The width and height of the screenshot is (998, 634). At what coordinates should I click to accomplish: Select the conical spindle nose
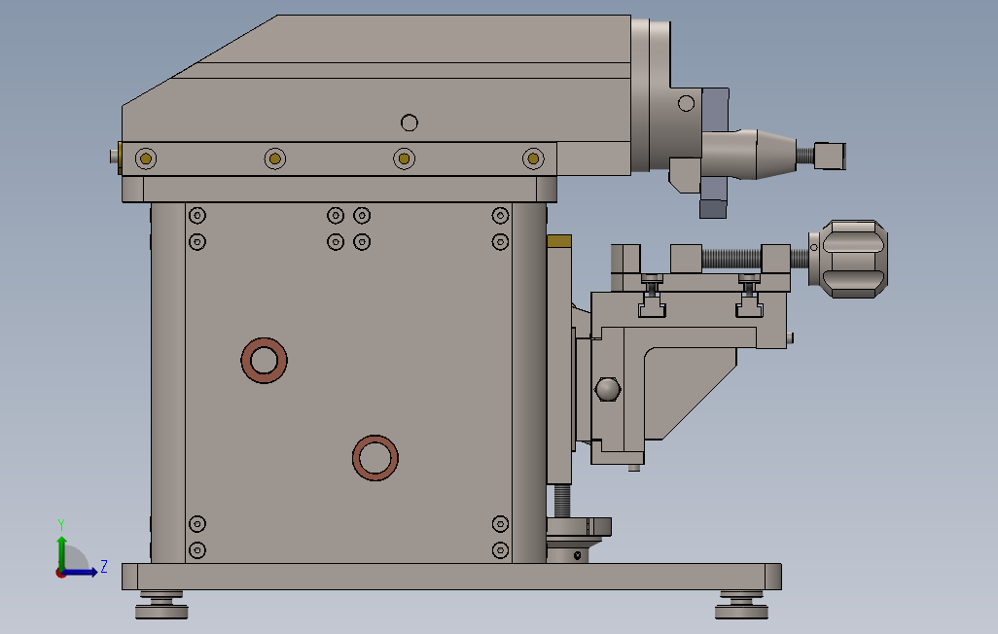(776, 155)
